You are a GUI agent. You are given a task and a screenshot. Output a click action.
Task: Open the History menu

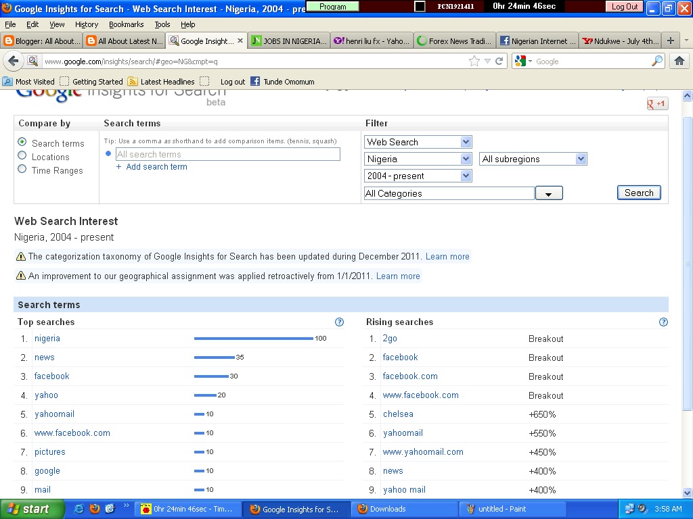pyautogui.click(x=87, y=24)
